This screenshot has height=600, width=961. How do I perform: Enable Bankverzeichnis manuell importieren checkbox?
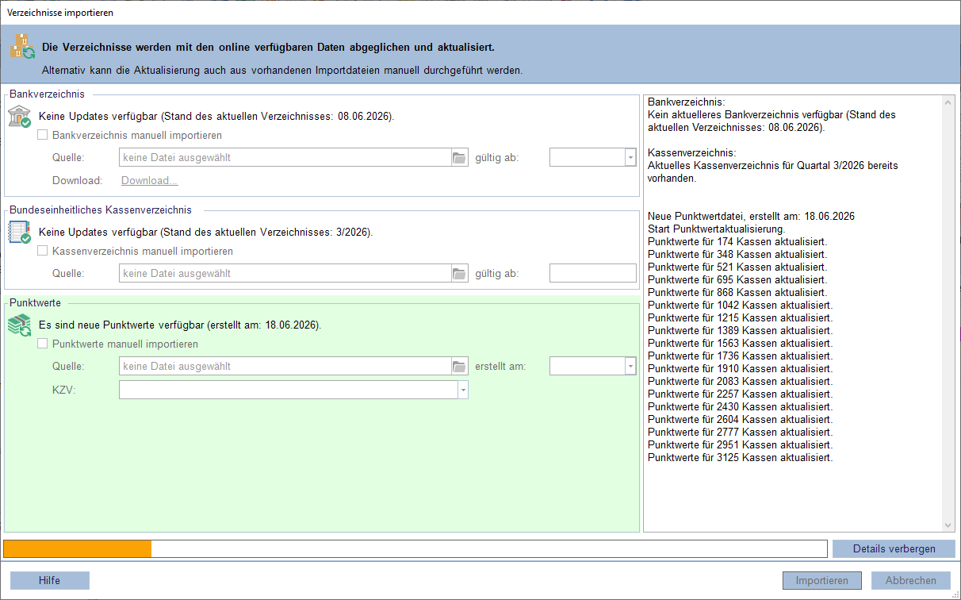point(43,135)
